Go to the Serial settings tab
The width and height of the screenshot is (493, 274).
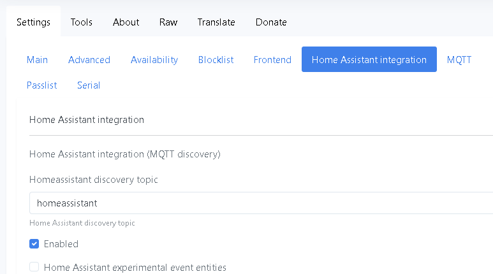point(89,85)
